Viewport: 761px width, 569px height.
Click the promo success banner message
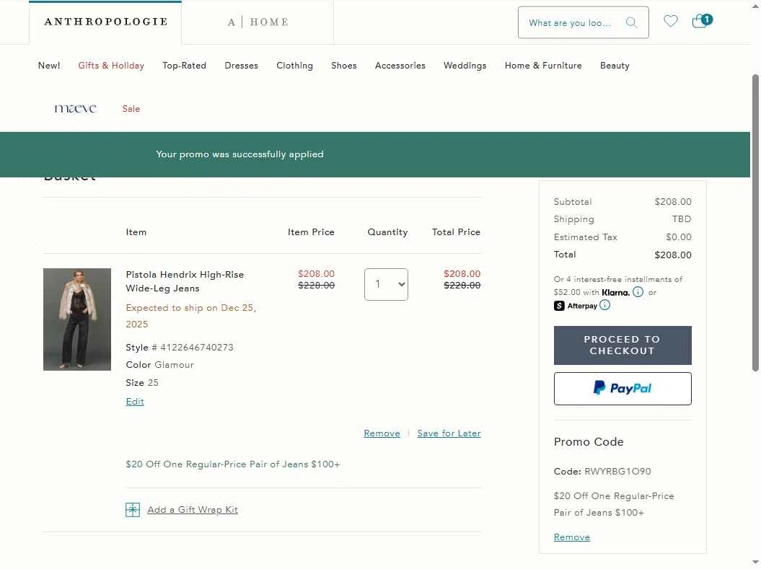tap(239, 154)
